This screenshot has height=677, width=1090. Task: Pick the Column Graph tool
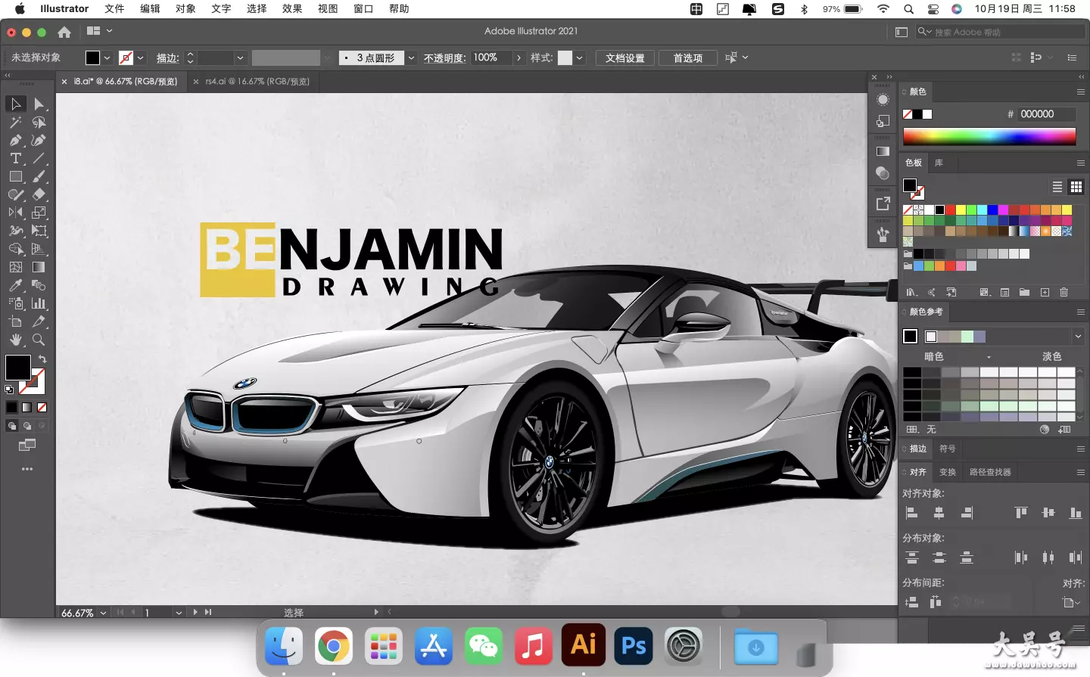(x=39, y=303)
